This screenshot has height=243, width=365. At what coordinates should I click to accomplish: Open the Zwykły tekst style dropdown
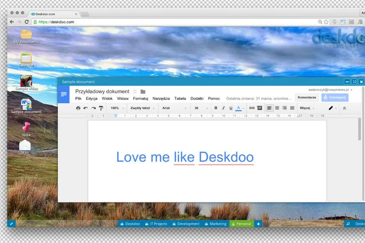click(142, 108)
